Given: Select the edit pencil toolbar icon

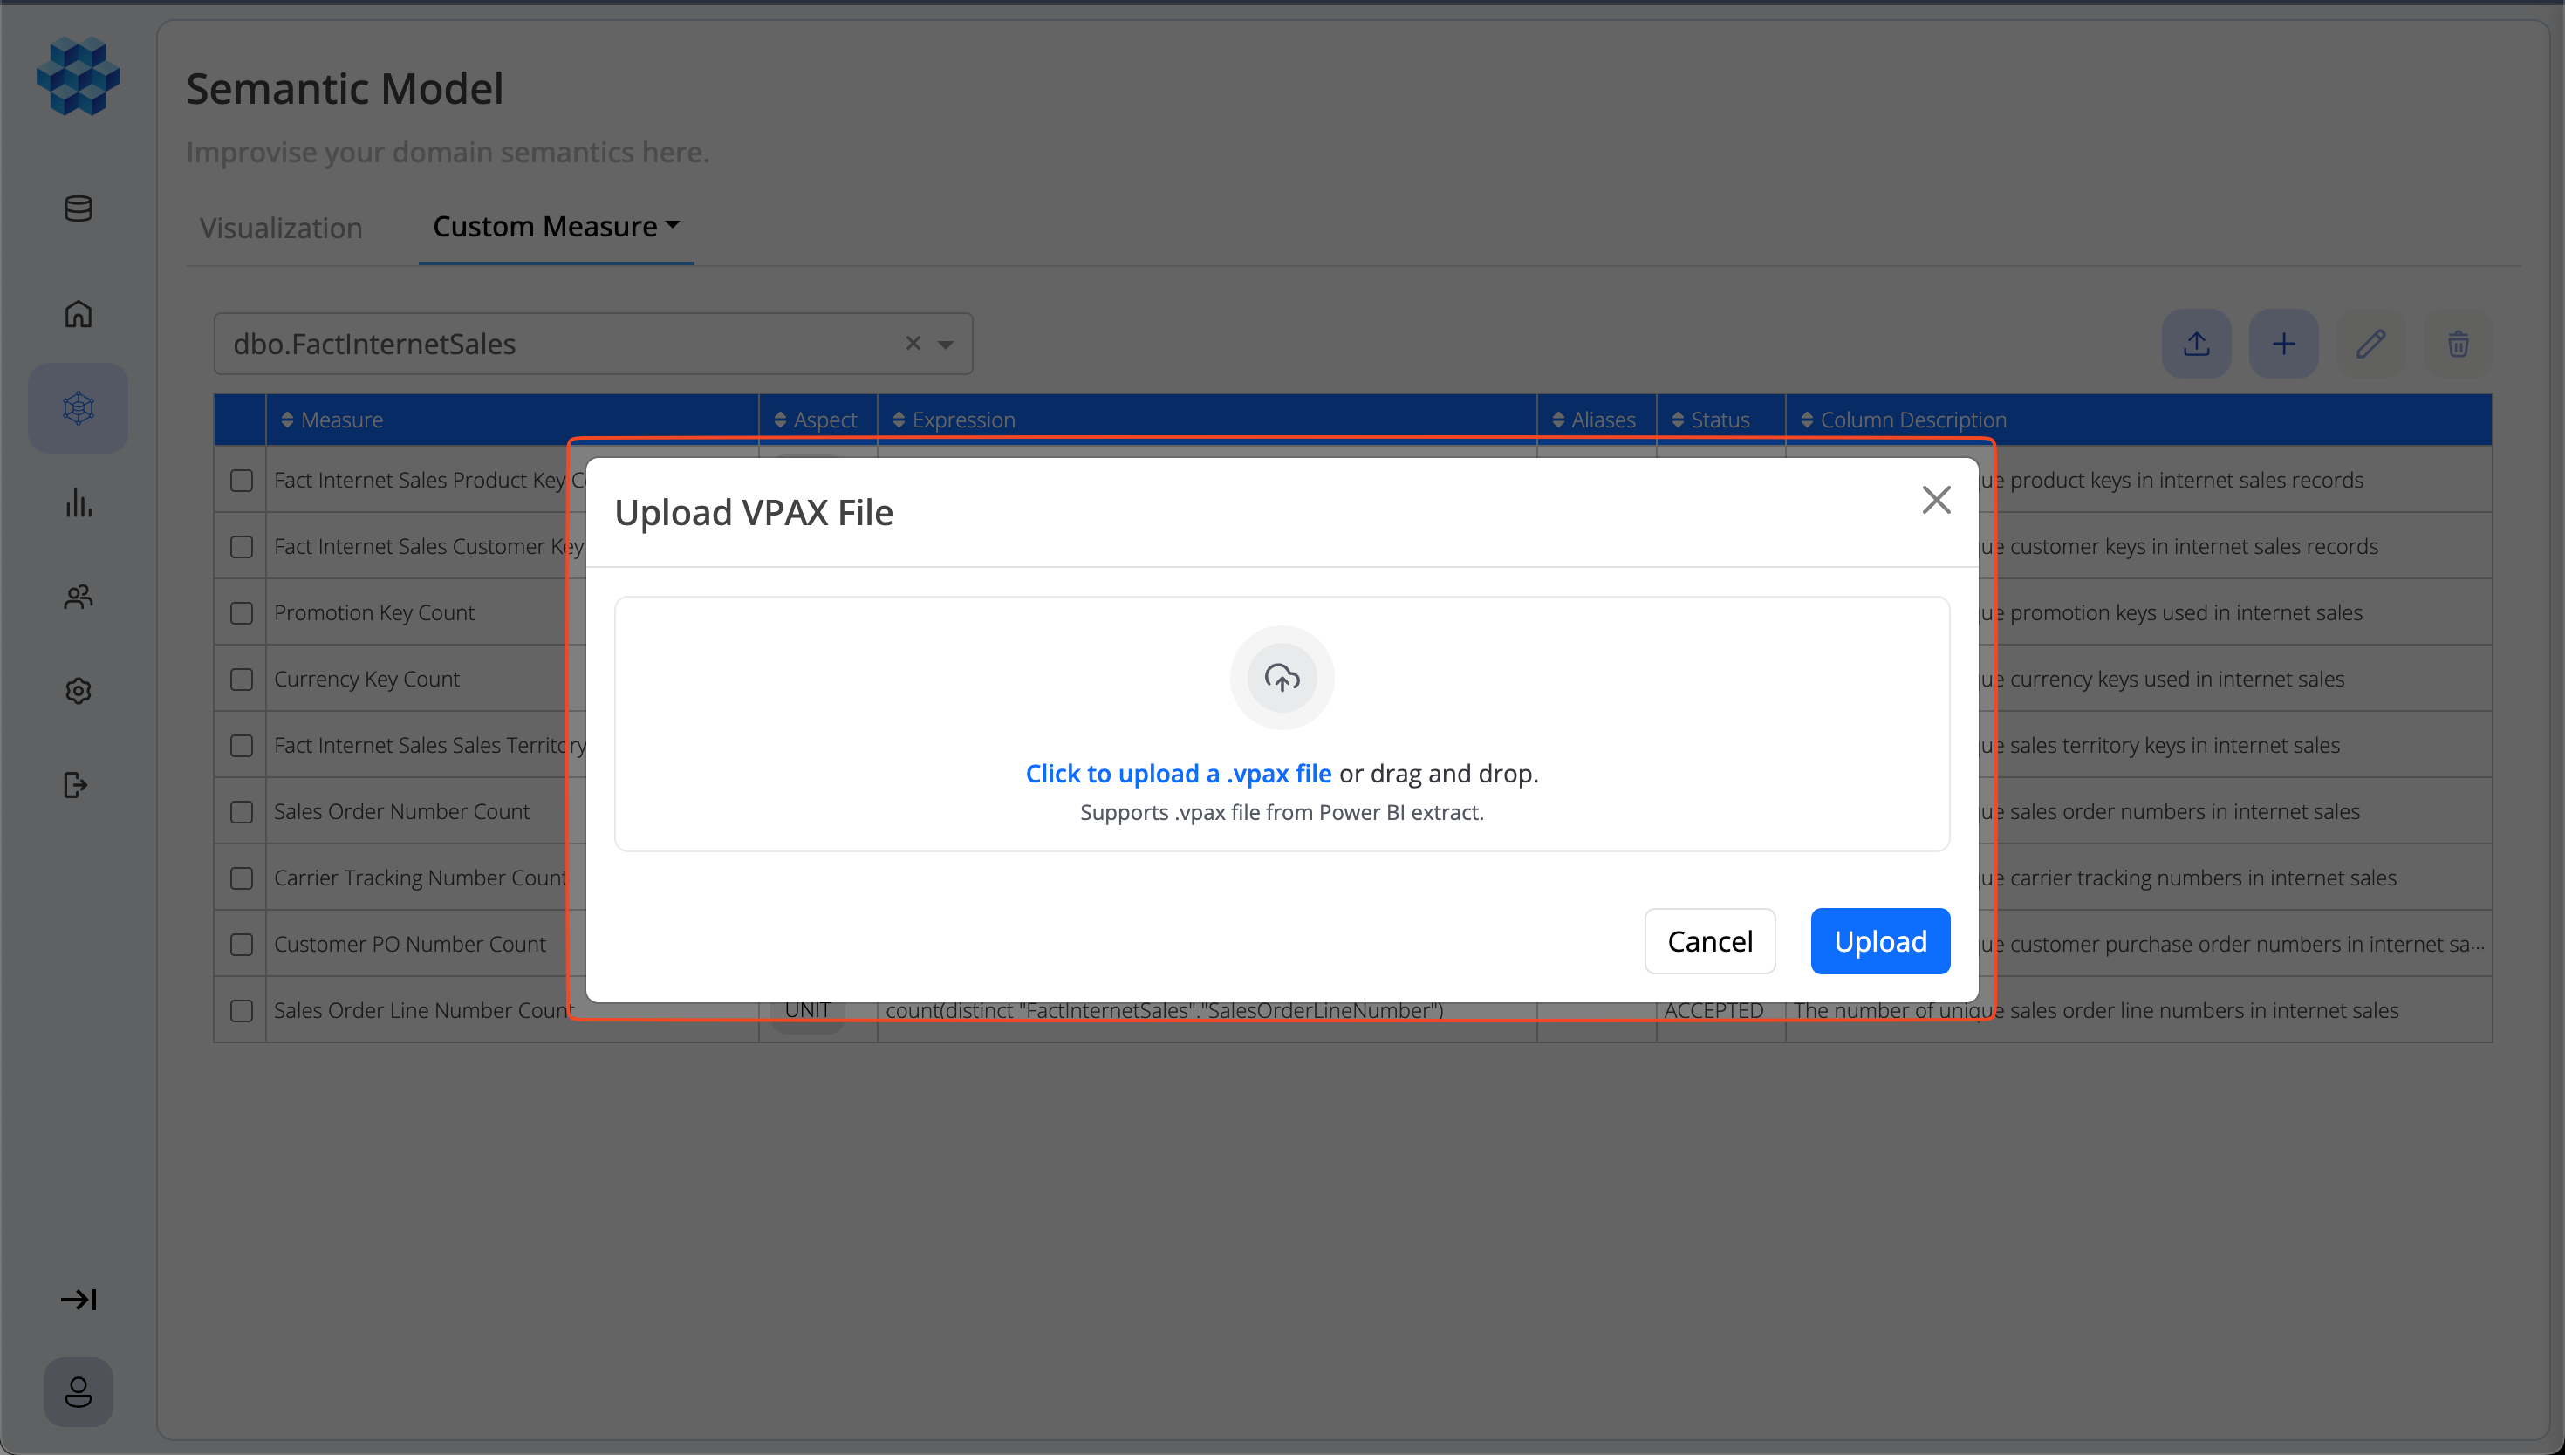Looking at the screenshot, I should pos(2372,343).
